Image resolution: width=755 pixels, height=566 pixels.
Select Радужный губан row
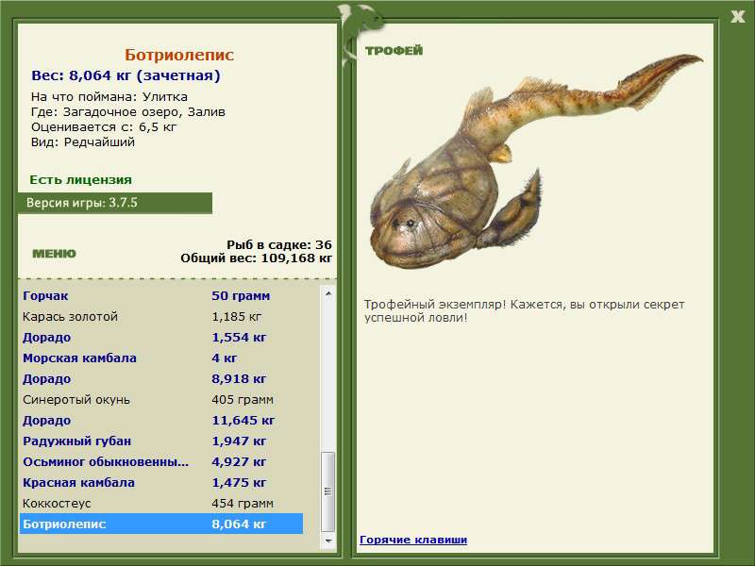point(161,441)
